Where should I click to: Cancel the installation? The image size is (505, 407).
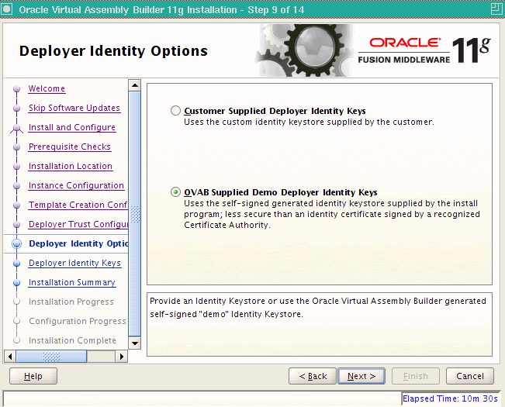pos(470,376)
